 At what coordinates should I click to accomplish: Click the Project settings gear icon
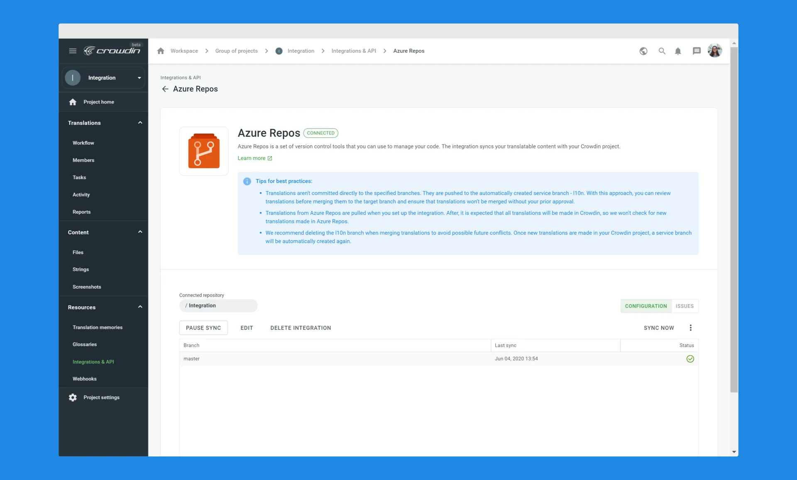point(73,397)
